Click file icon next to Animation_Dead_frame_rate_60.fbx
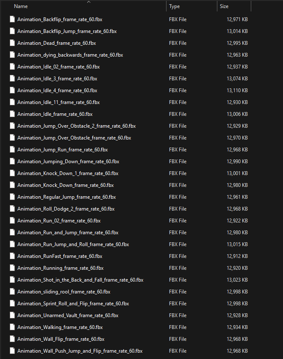Screen dimensions: 283x359 click(12, 43)
